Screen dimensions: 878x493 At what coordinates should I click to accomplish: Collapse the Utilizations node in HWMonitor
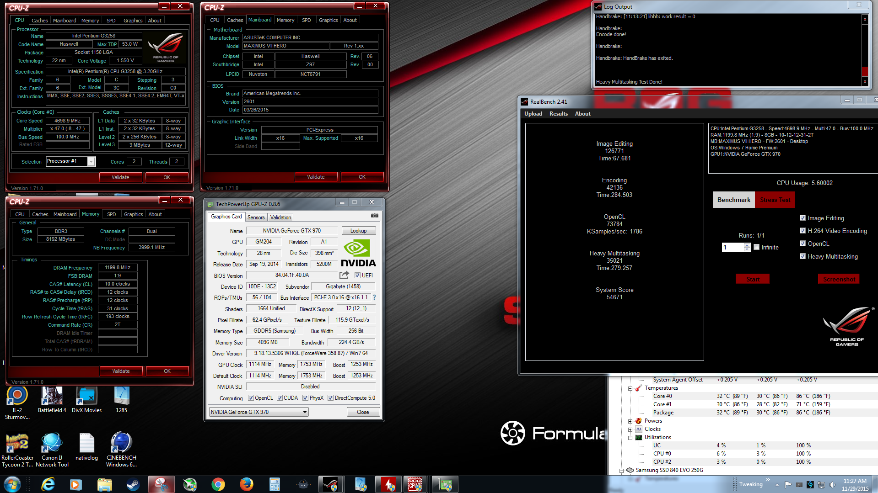point(630,438)
